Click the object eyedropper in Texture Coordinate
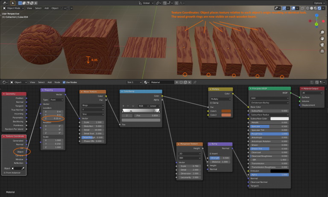 [23, 168]
